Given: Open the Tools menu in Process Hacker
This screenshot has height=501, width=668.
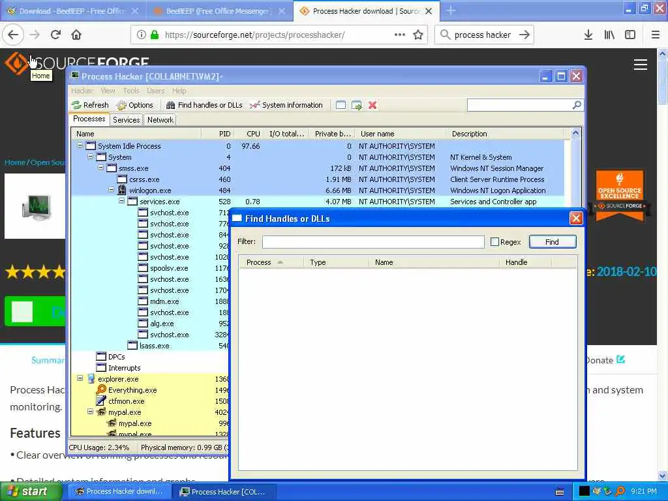Looking at the screenshot, I should coord(131,91).
